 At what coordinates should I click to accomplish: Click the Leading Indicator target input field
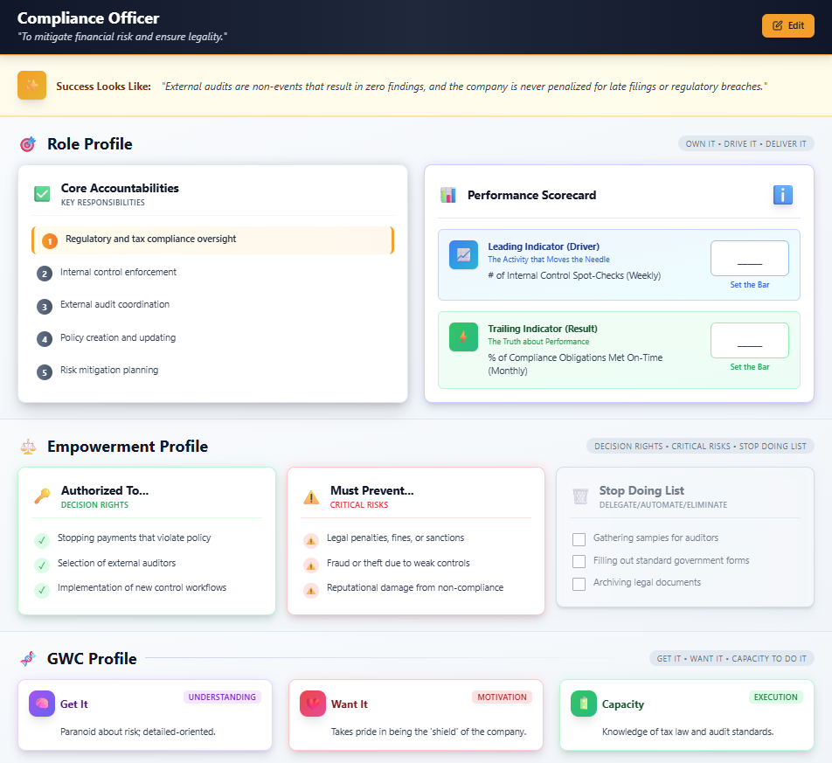(x=749, y=259)
